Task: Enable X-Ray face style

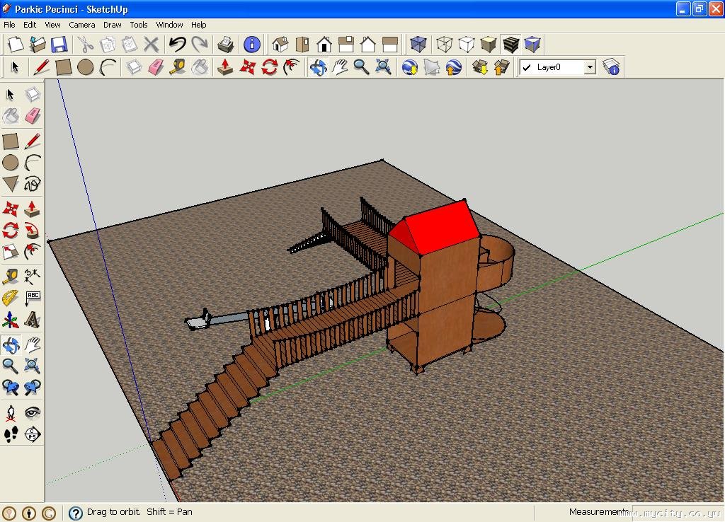Action: [x=418, y=45]
